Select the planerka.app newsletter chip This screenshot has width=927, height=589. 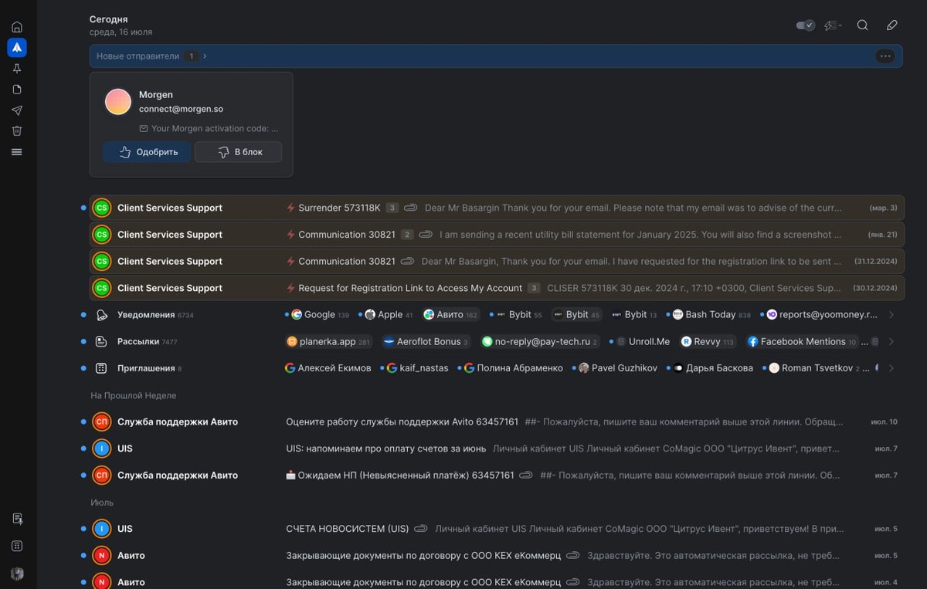pyautogui.click(x=328, y=341)
